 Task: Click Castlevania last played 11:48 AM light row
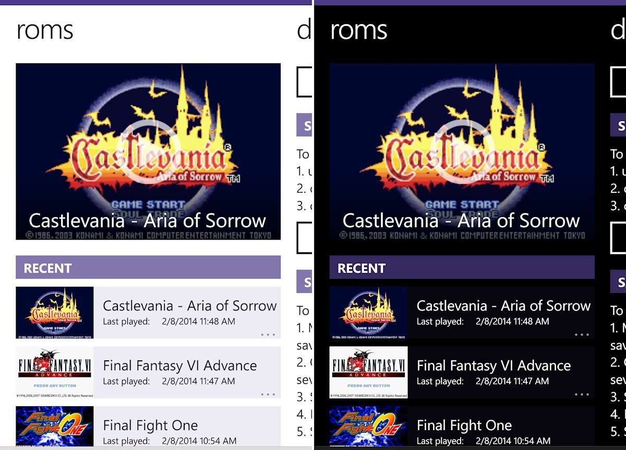(169, 322)
